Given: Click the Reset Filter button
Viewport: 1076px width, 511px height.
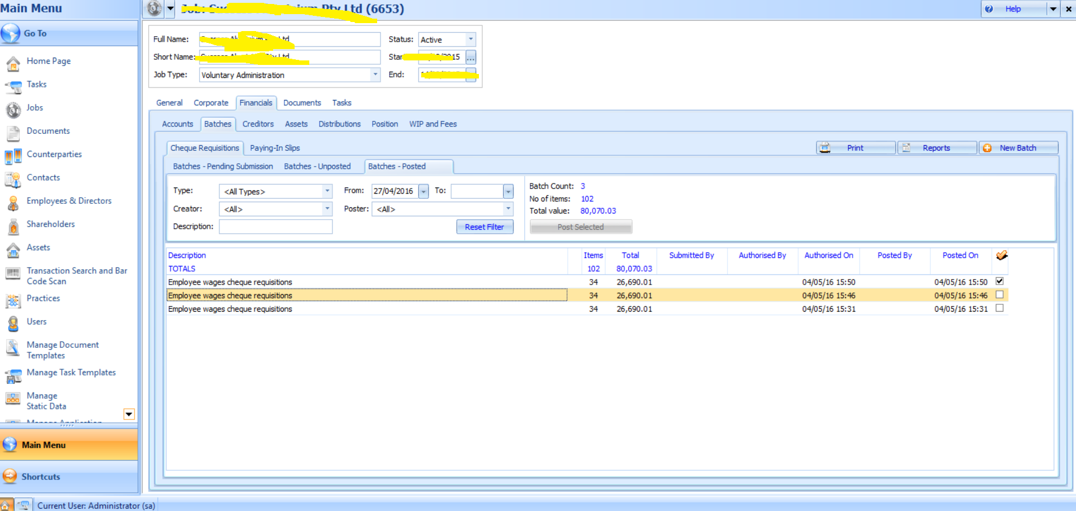Looking at the screenshot, I should tap(485, 227).
